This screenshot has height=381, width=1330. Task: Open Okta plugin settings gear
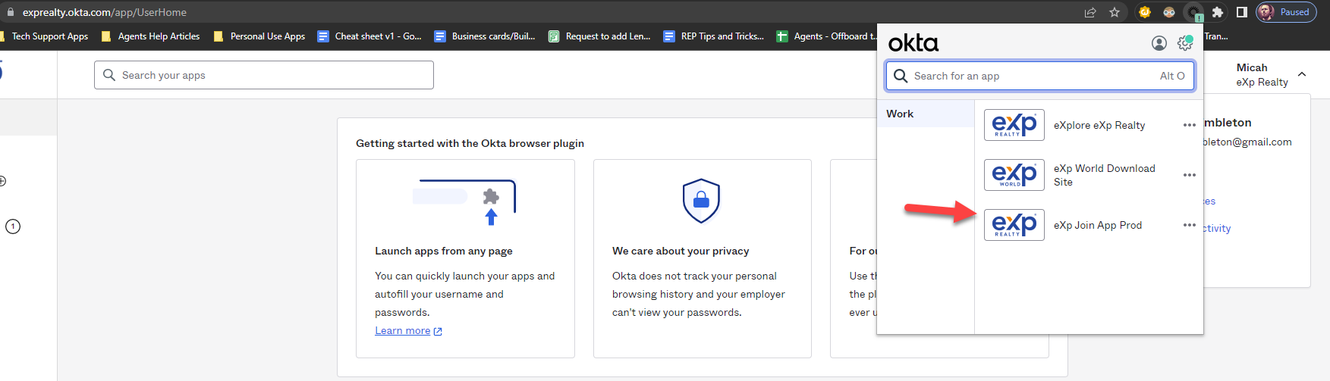point(1184,43)
